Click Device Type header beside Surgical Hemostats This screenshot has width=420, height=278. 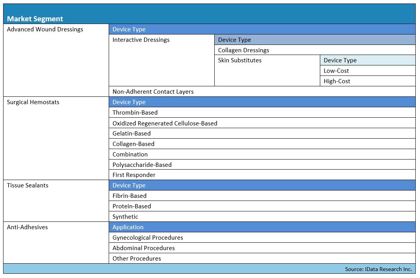262,102
